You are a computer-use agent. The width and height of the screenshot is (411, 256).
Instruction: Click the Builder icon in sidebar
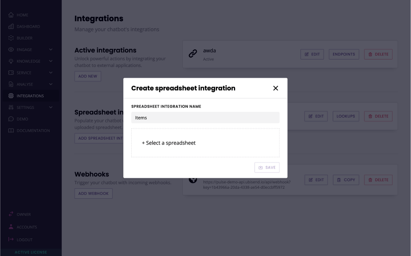pos(11,38)
